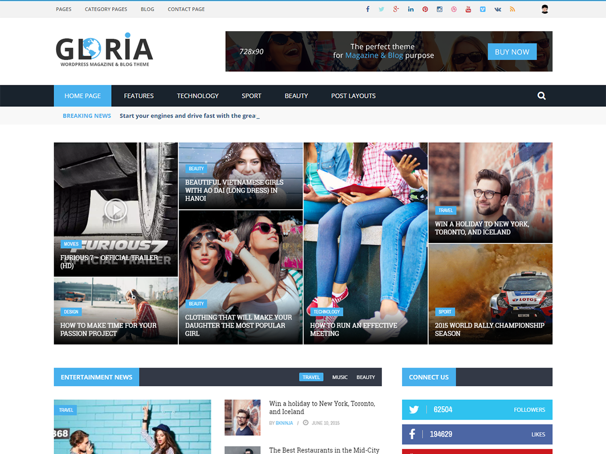Click the VK icon
The width and height of the screenshot is (606, 454).
[x=497, y=9]
